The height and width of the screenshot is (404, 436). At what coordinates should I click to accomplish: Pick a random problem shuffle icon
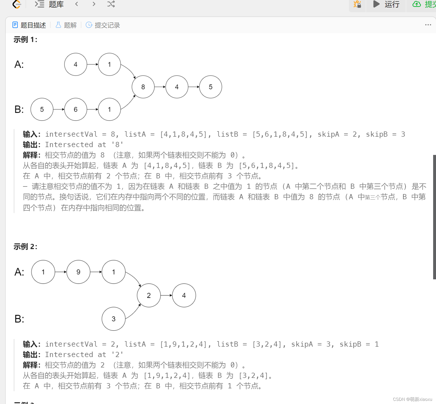tap(111, 4)
